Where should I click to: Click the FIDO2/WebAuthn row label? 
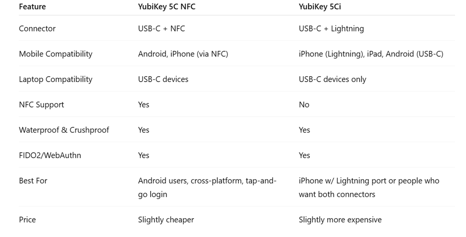tap(50, 155)
